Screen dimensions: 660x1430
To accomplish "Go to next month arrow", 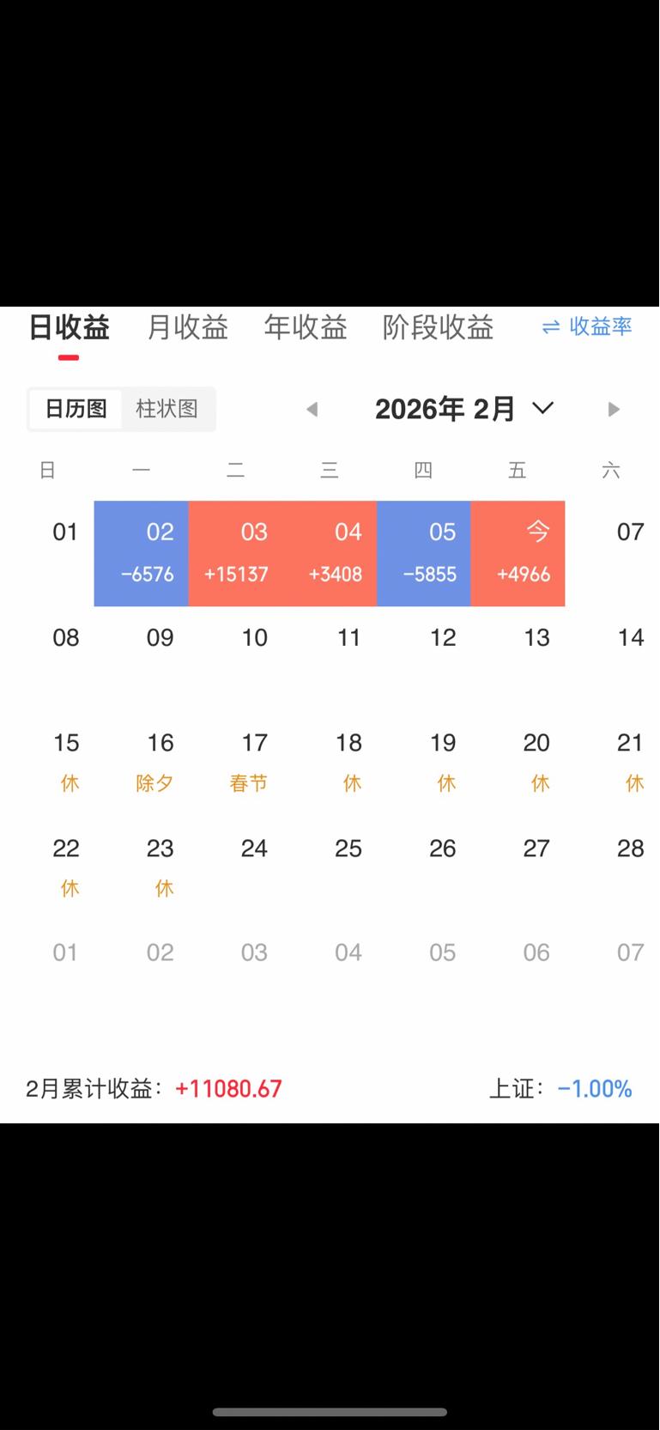I will (614, 410).
